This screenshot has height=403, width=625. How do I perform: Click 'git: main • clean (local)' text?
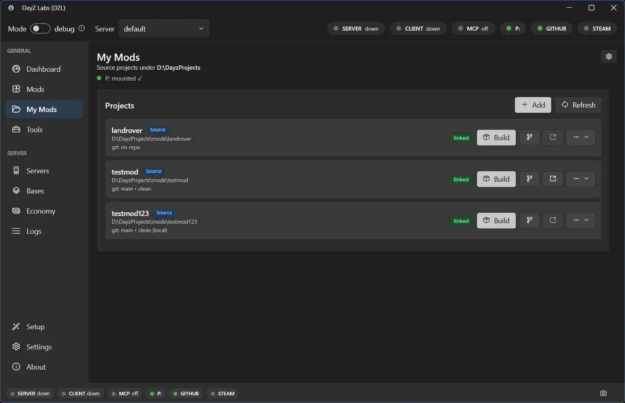[140, 230]
